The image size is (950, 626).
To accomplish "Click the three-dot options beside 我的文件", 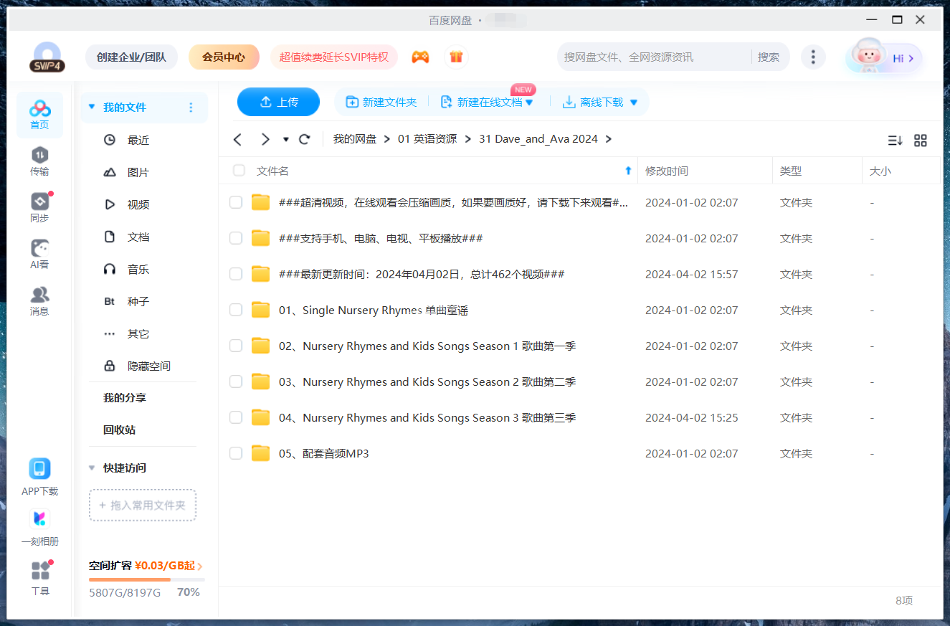I will [191, 108].
